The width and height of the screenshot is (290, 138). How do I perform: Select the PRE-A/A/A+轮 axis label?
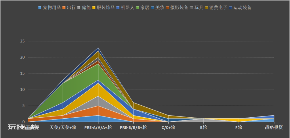click(98, 128)
